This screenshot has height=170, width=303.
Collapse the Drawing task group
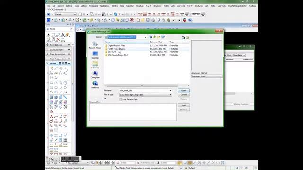point(69,63)
